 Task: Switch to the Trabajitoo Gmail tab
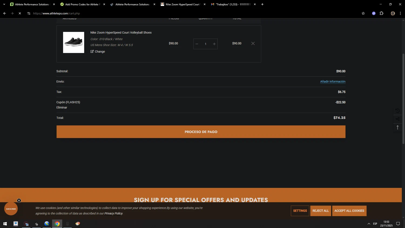[233, 4]
